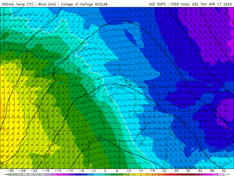This screenshot has width=234, height=176.
Task: Click the "Valid: 09Z THU APR 17 2025" text
Action: (206, 4)
